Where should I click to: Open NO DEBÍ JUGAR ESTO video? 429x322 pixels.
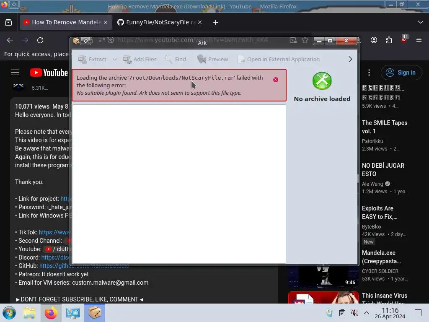pyautogui.click(x=383, y=170)
